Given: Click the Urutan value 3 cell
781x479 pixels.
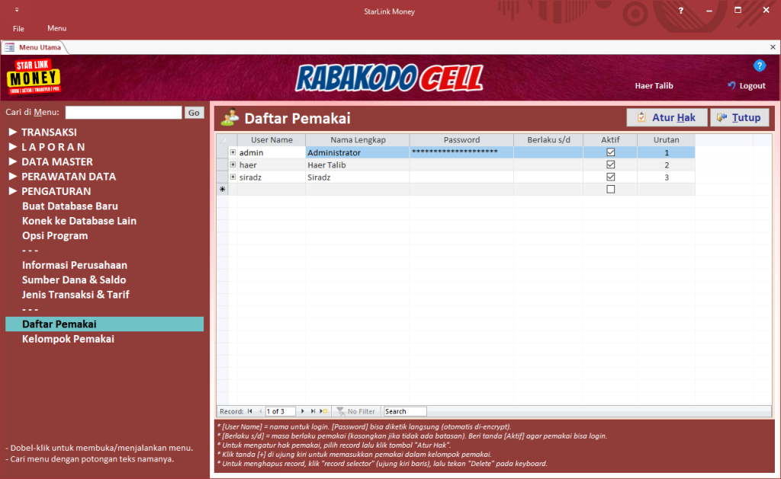Looking at the screenshot, I should [x=666, y=177].
